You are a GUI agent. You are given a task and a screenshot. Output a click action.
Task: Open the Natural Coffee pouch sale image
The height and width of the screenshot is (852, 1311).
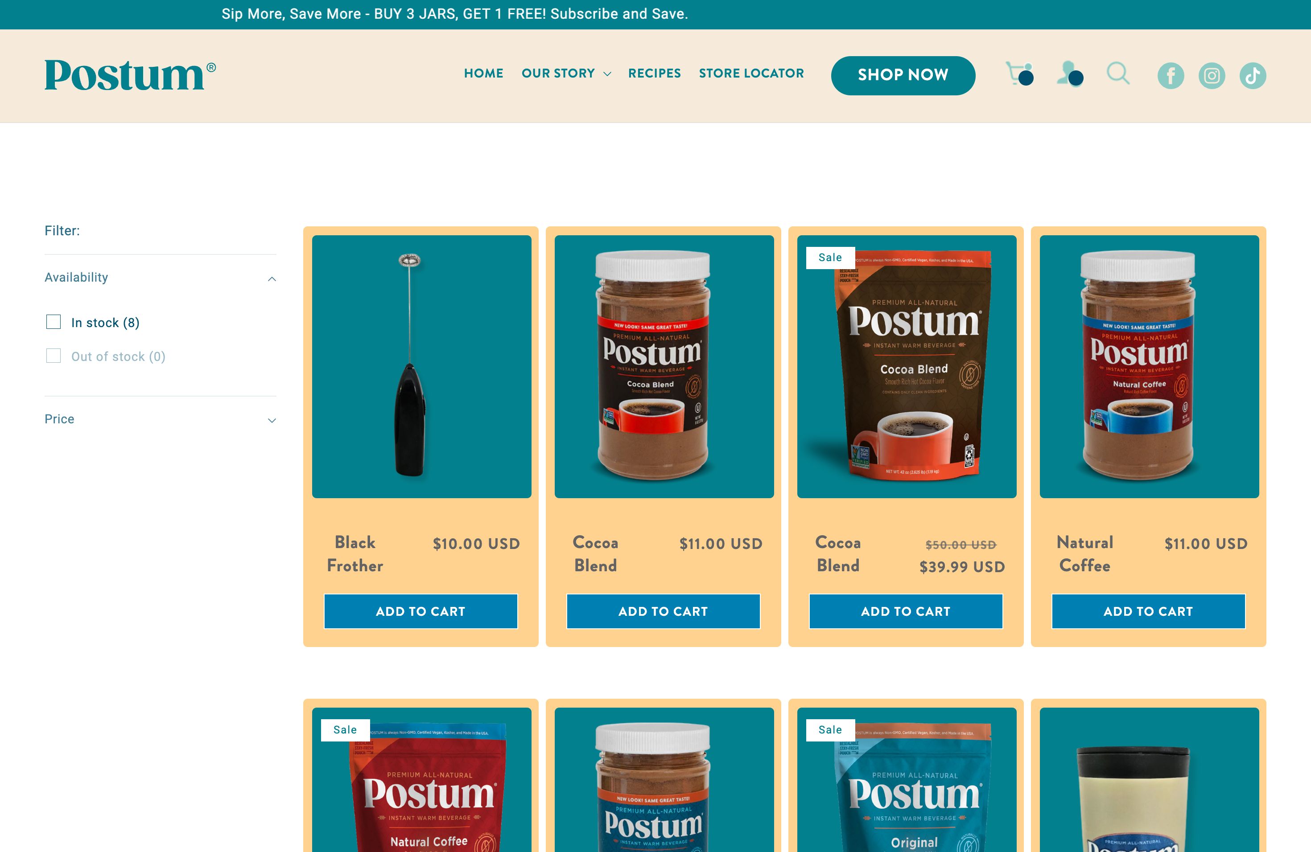pyautogui.click(x=421, y=780)
